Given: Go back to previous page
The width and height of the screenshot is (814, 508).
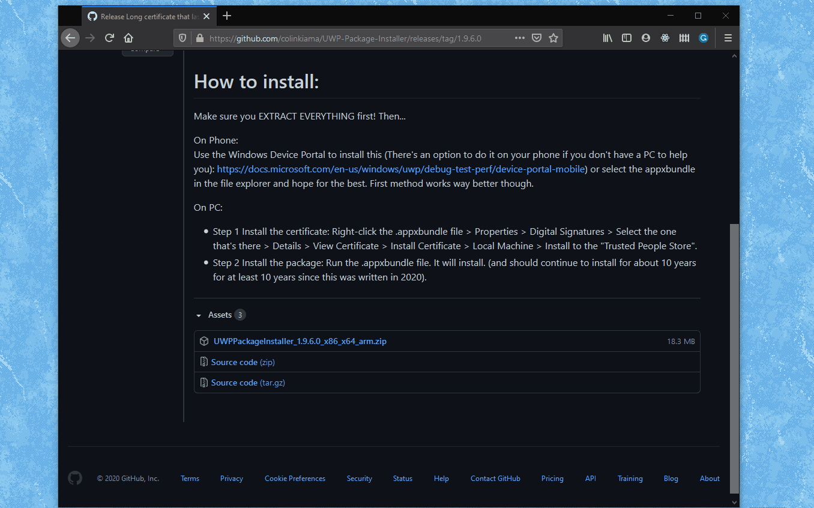Looking at the screenshot, I should pyautogui.click(x=70, y=38).
